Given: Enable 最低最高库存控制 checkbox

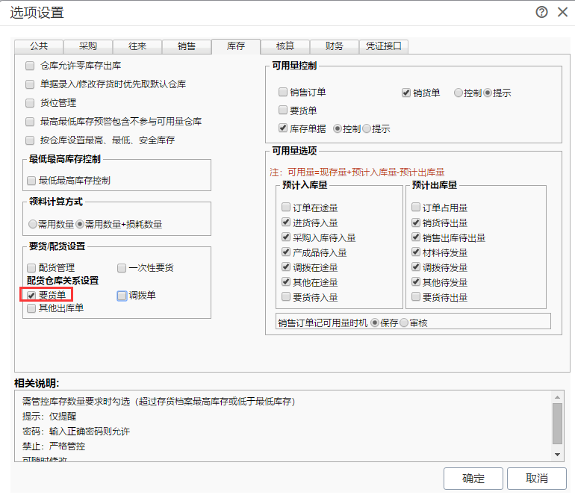Looking at the screenshot, I should tap(31, 181).
